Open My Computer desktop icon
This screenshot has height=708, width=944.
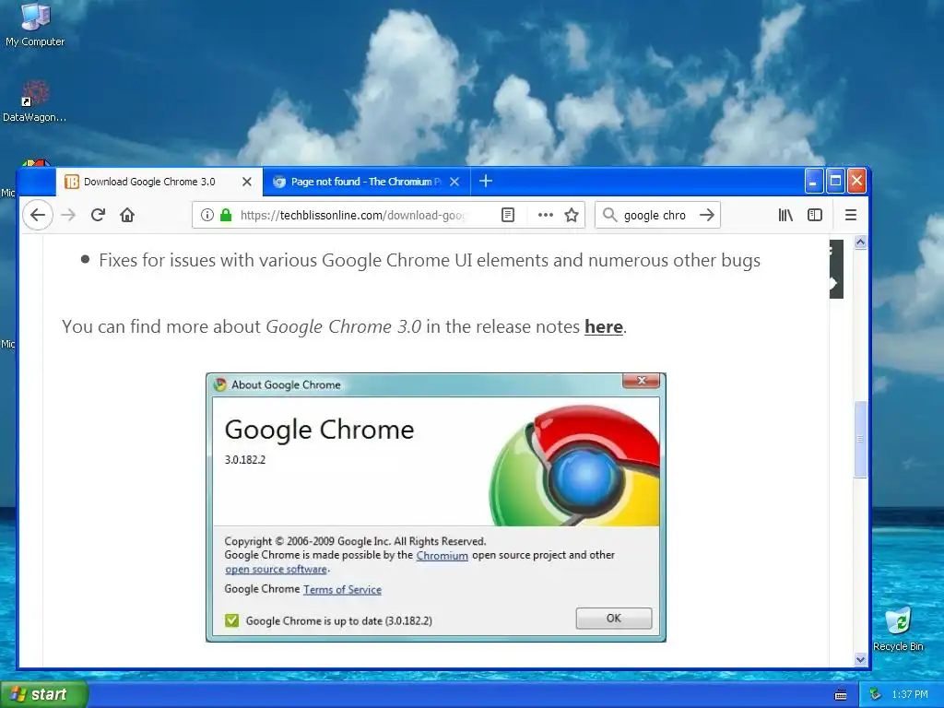(35, 24)
